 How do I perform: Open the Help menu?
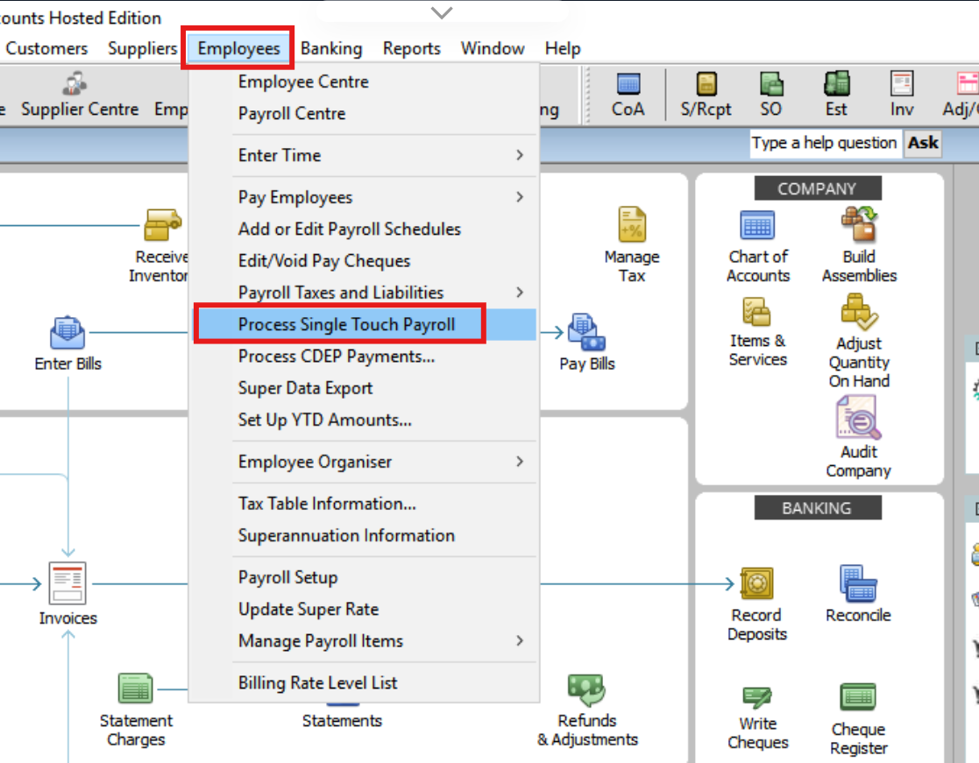(563, 48)
